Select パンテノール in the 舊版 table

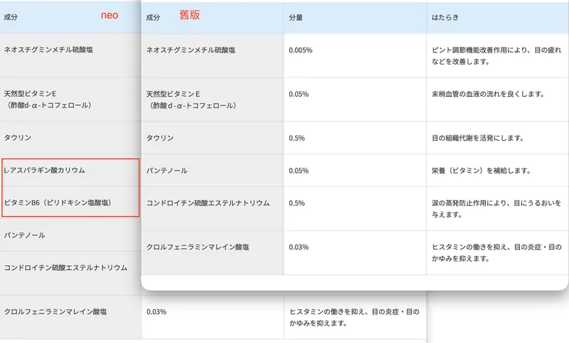pyautogui.click(x=166, y=171)
